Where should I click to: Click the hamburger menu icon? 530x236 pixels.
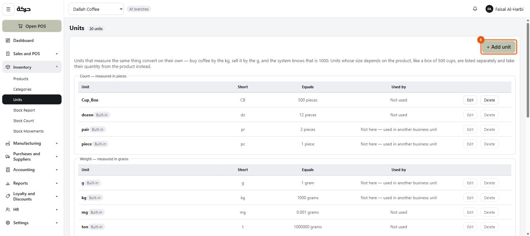[x=8, y=9]
